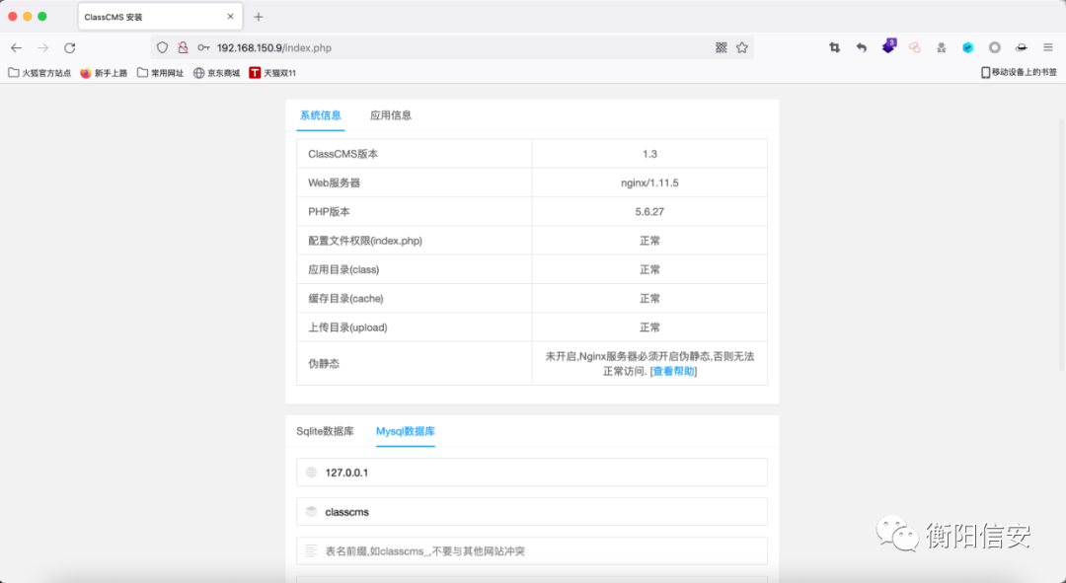This screenshot has height=583, width=1066.
Task: Select the Sqlite数据库 tab
Action: coord(325,431)
